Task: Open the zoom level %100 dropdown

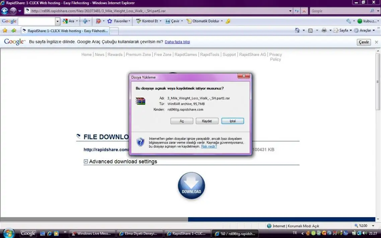Action: (x=373, y=226)
